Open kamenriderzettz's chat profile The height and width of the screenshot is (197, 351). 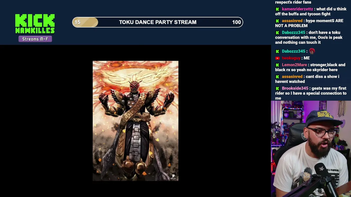pyautogui.click(x=297, y=9)
